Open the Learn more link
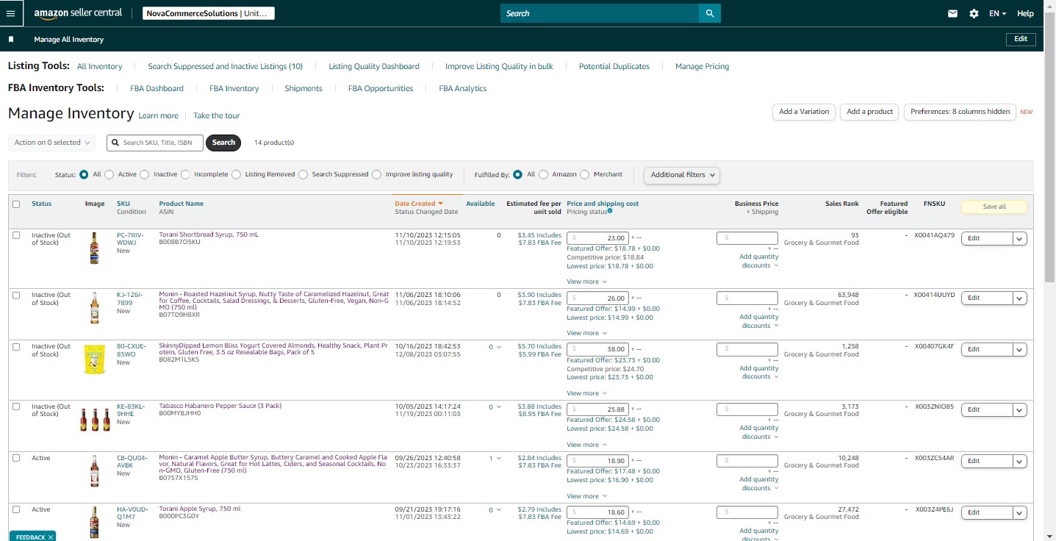 [159, 115]
